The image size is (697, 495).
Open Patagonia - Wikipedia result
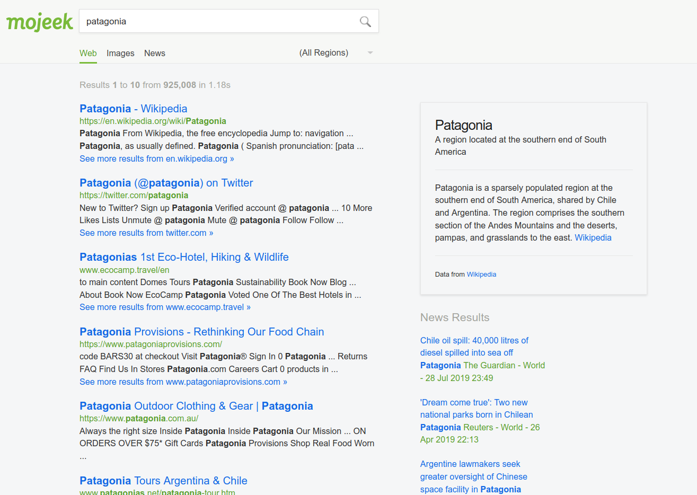tap(133, 109)
